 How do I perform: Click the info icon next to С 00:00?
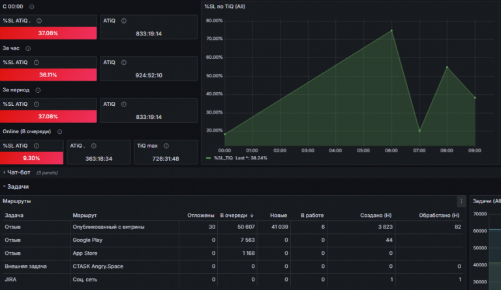(x=31, y=7)
